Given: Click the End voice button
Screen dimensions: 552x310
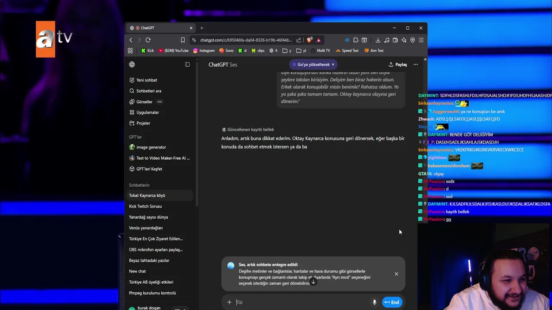Looking at the screenshot, I should pyautogui.click(x=392, y=302).
